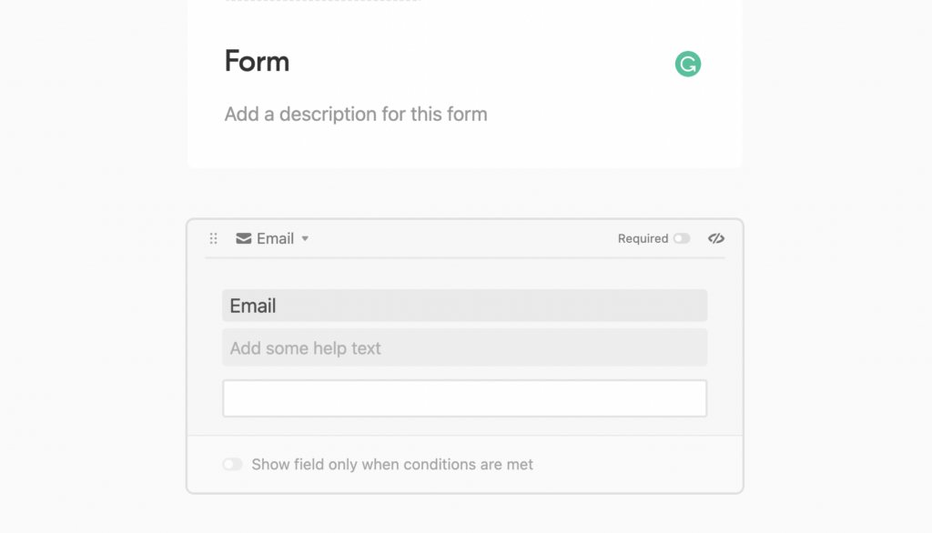Viewport: 932px width, 533px height.
Task: Toggle the Required switch on
Action: click(682, 238)
